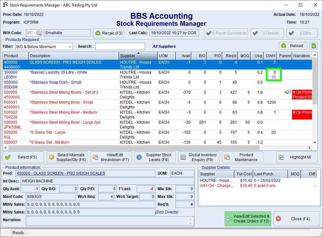The image size is (323, 237).
Task: Open Product Maintenance using its panel icon
Action: click(x=227, y=157)
